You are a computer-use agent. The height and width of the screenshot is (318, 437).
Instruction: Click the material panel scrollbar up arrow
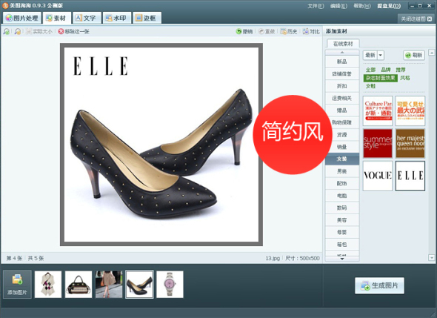point(431,52)
